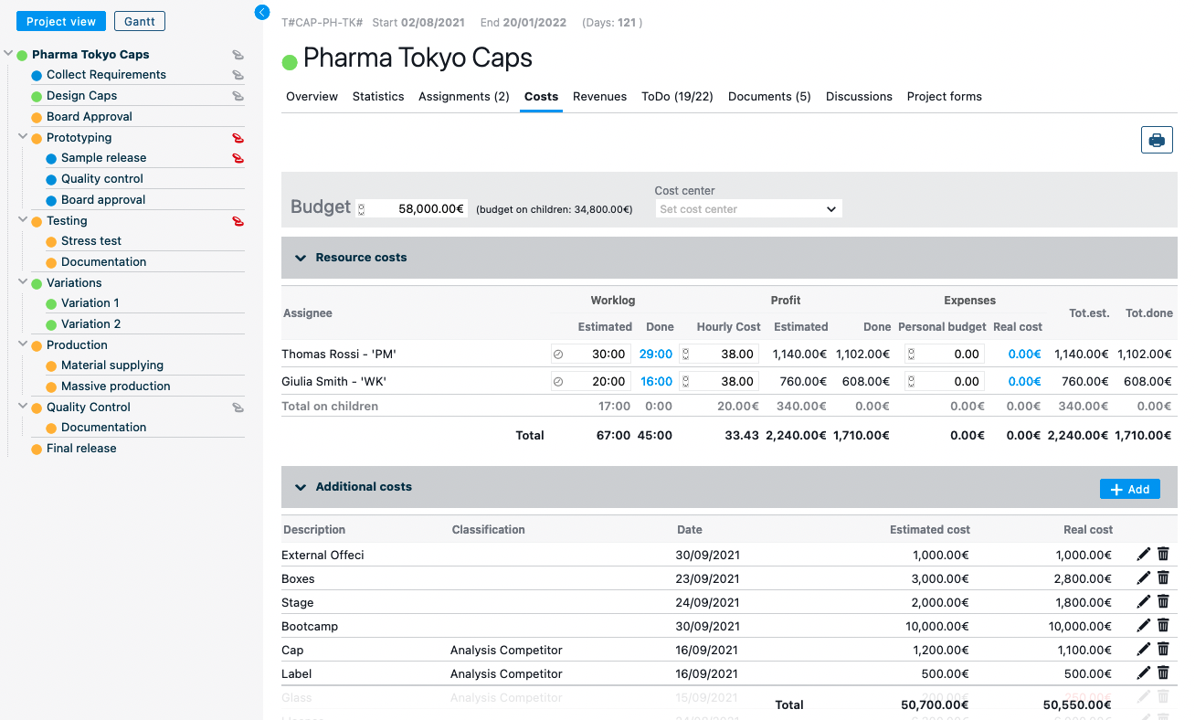Delete the External Offeci cost entry
Image resolution: width=1195 pixels, height=720 pixels.
tap(1163, 555)
